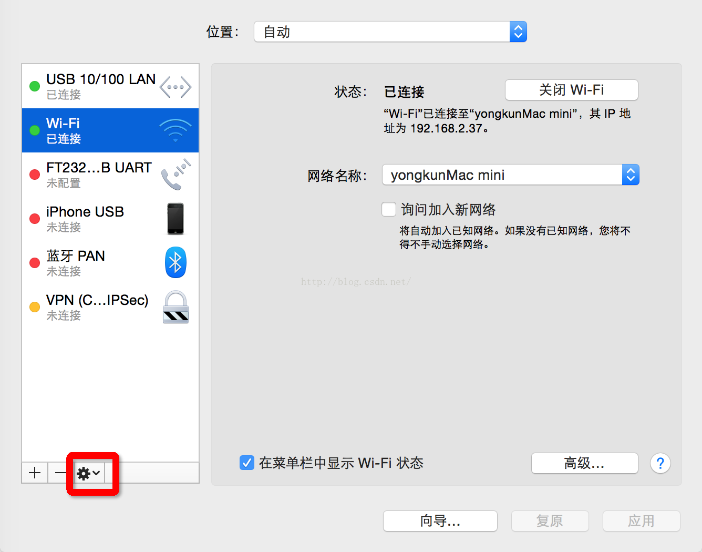The image size is (702, 552).
Task: Open the gear action menu
Action: [x=89, y=473]
